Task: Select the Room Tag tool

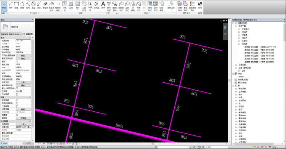Action: 150,6
